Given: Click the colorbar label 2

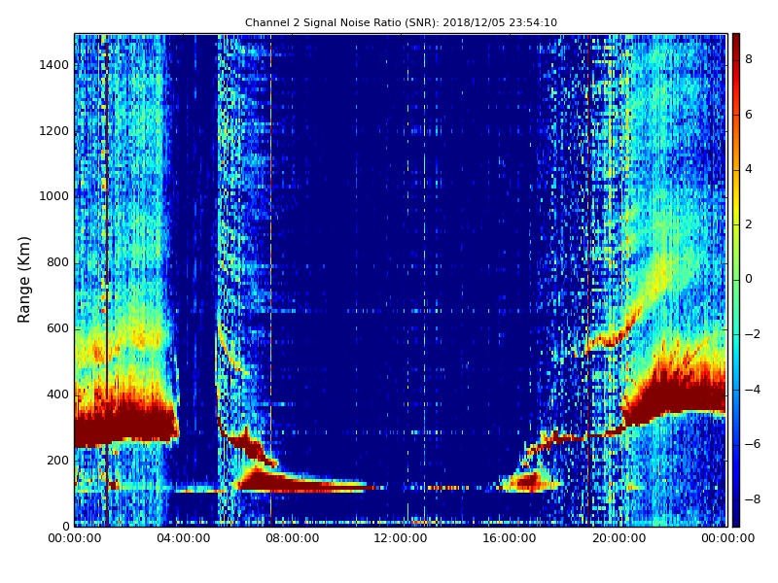Looking at the screenshot, I should (749, 224).
